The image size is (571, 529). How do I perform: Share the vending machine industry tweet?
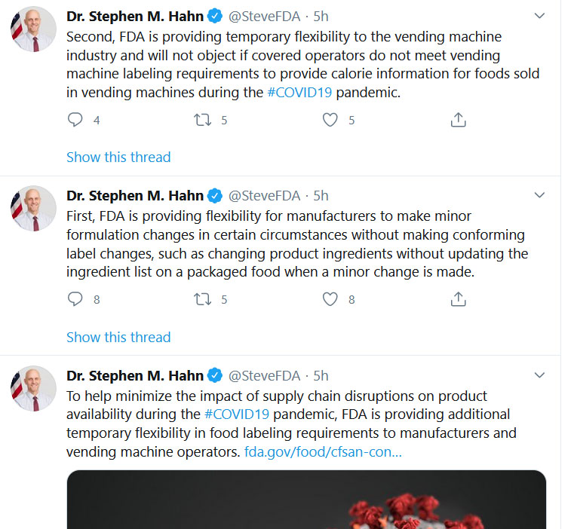coord(458,120)
